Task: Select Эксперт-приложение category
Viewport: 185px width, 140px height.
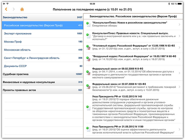Action: (x=43, y=34)
